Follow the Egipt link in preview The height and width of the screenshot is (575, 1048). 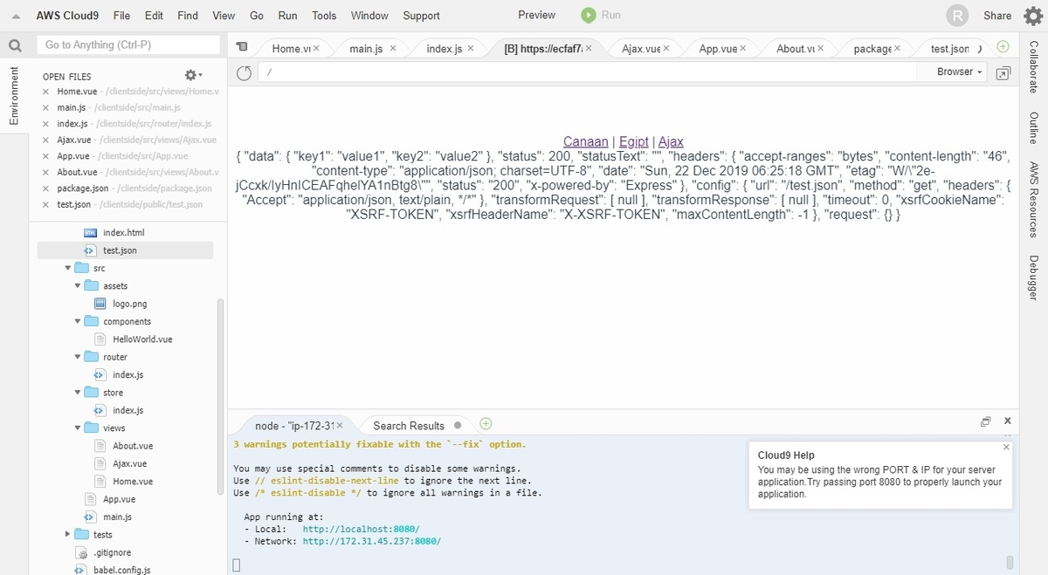coord(634,141)
